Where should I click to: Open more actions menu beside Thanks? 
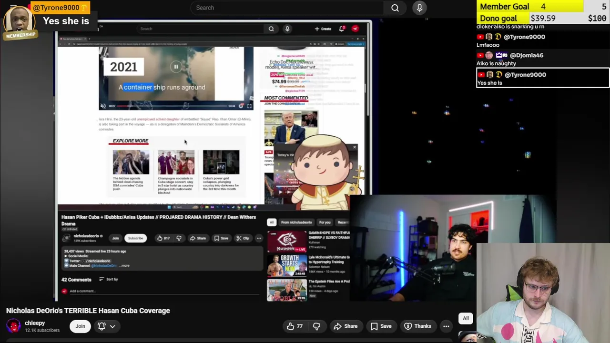tap(446, 326)
